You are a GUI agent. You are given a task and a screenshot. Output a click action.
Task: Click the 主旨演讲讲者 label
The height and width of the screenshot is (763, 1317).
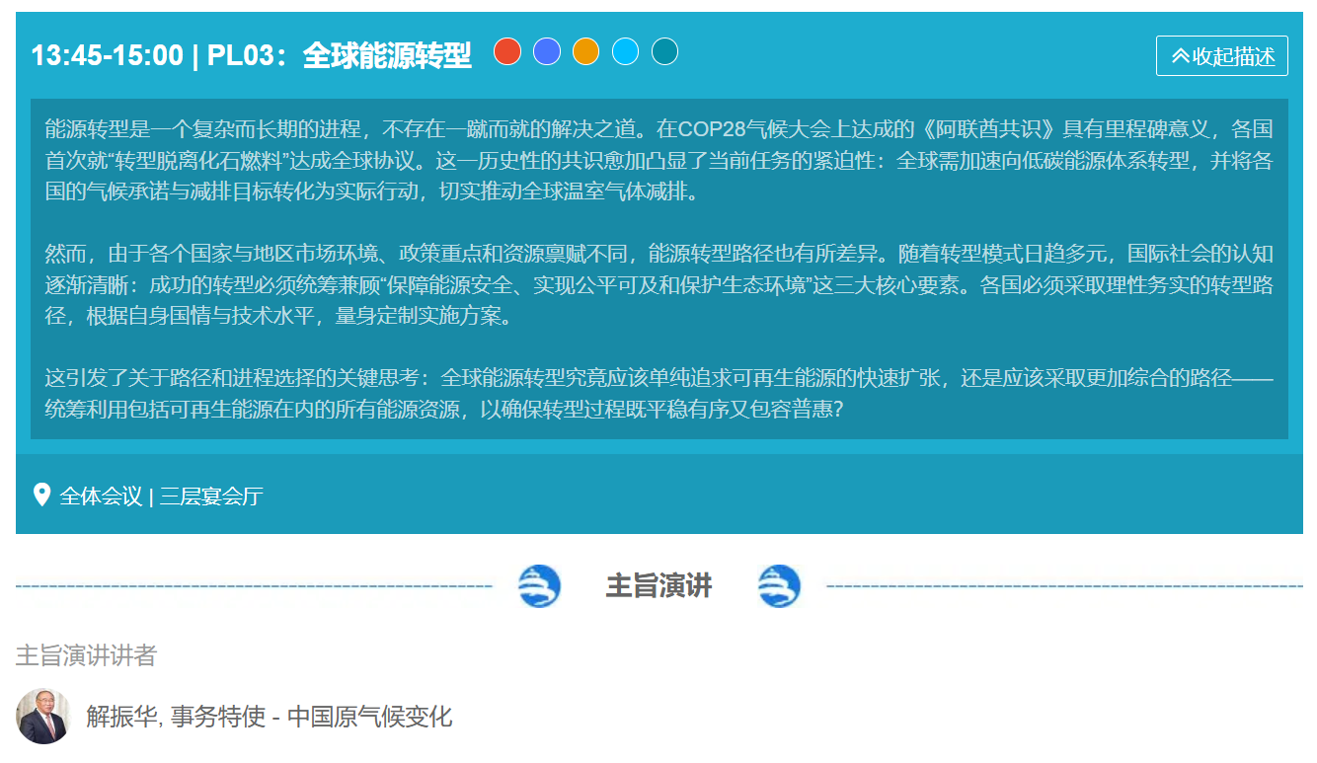pyautogui.click(x=86, y=655)
